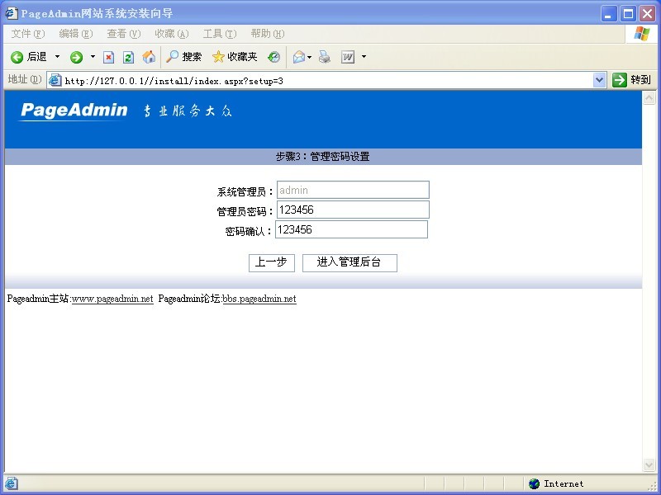The image size is (661, 495).
Task: Open the Search (搜索) toolbar button
Action: (x=183, y=57)
